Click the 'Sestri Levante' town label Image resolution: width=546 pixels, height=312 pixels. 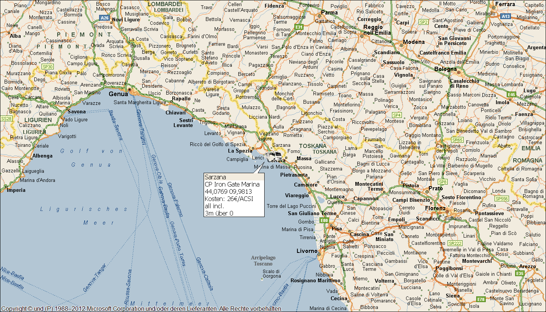click(x=183, y=122)
